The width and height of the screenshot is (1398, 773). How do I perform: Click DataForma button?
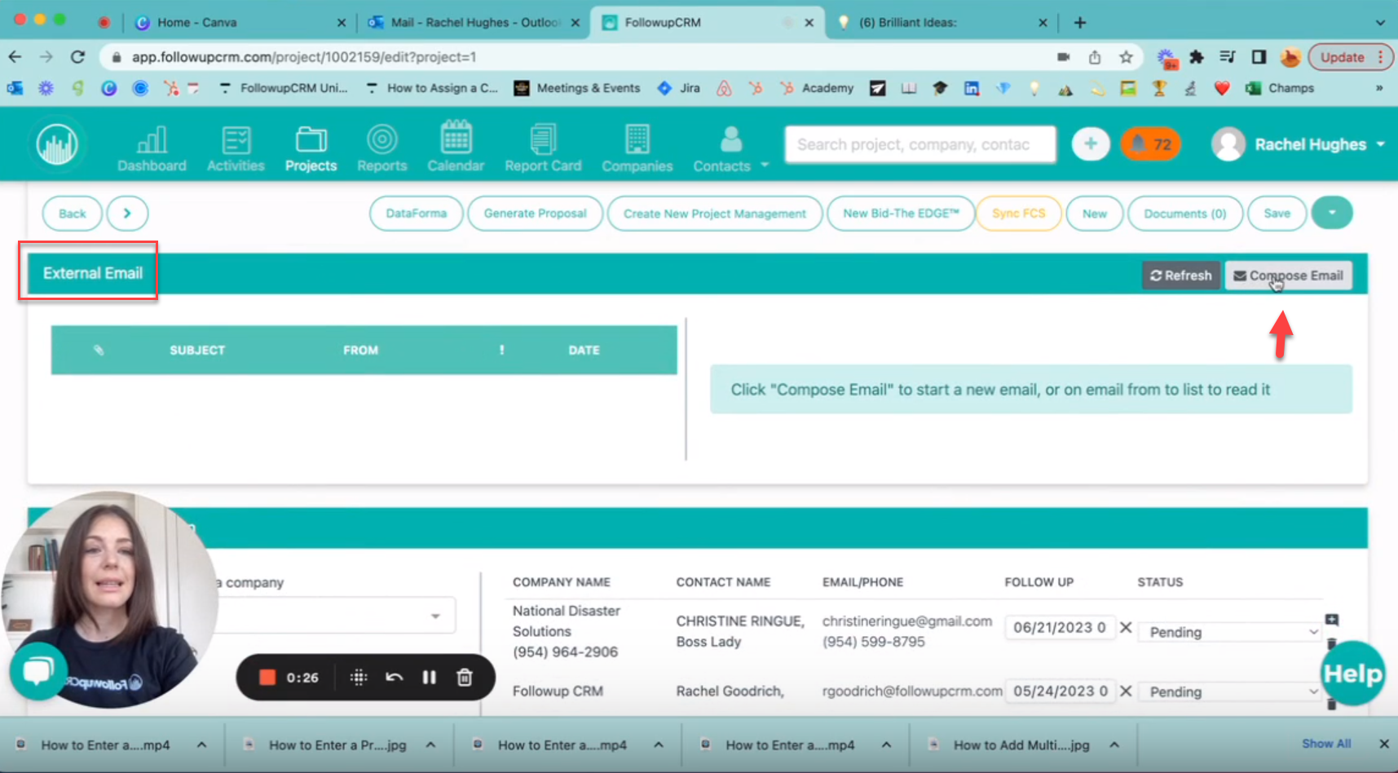[416, 214]
